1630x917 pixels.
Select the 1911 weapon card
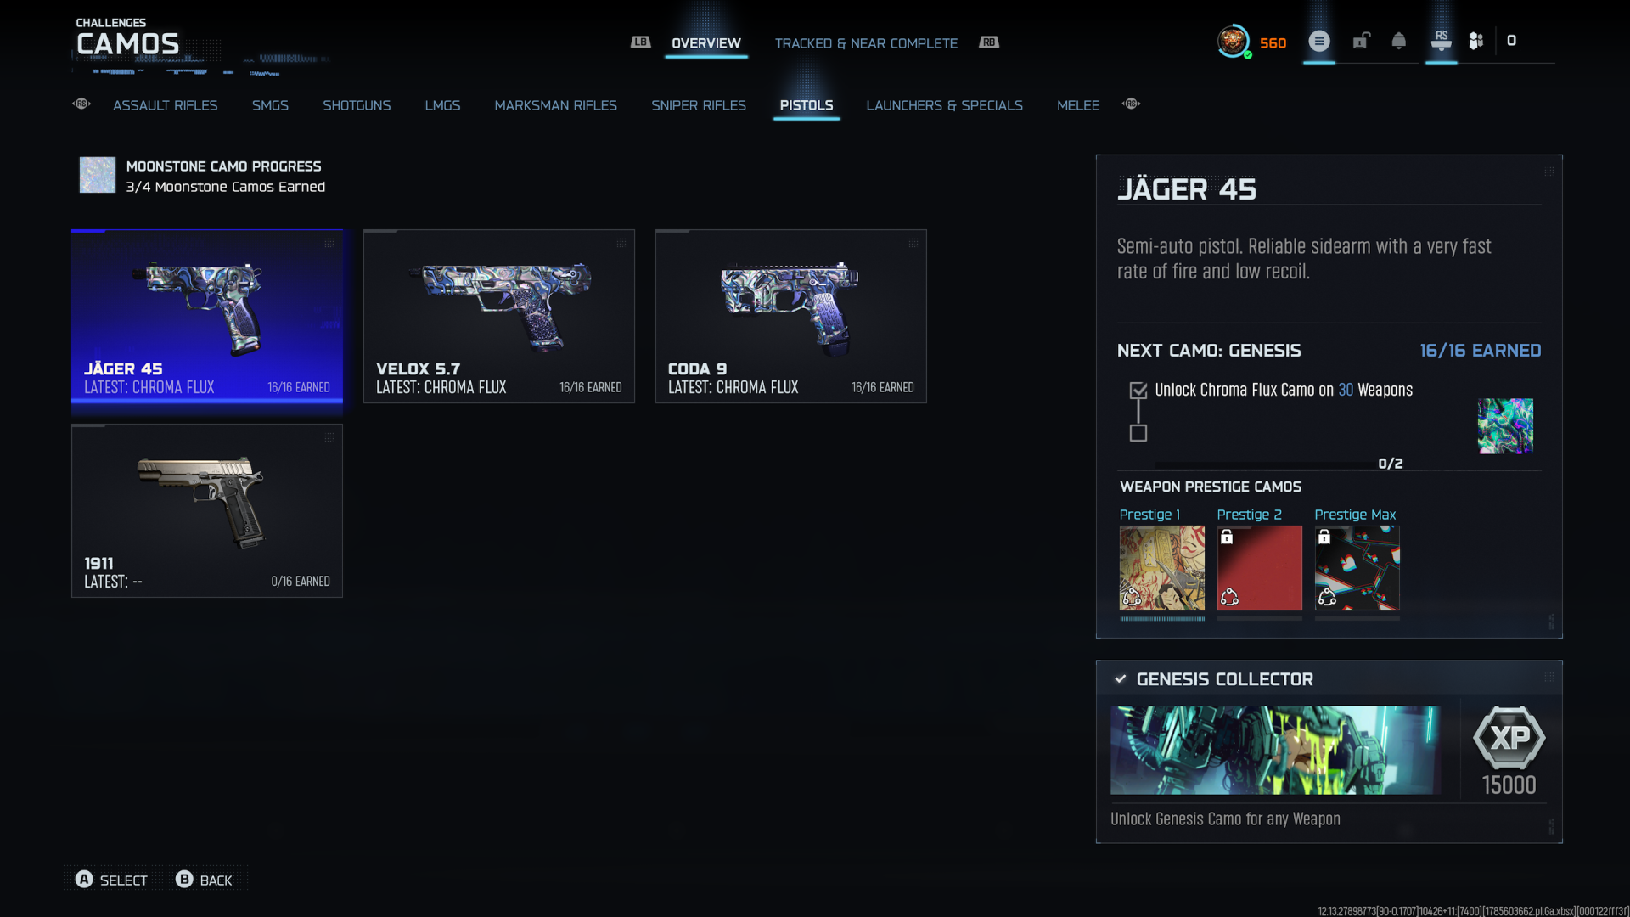[x=207, y=510]
